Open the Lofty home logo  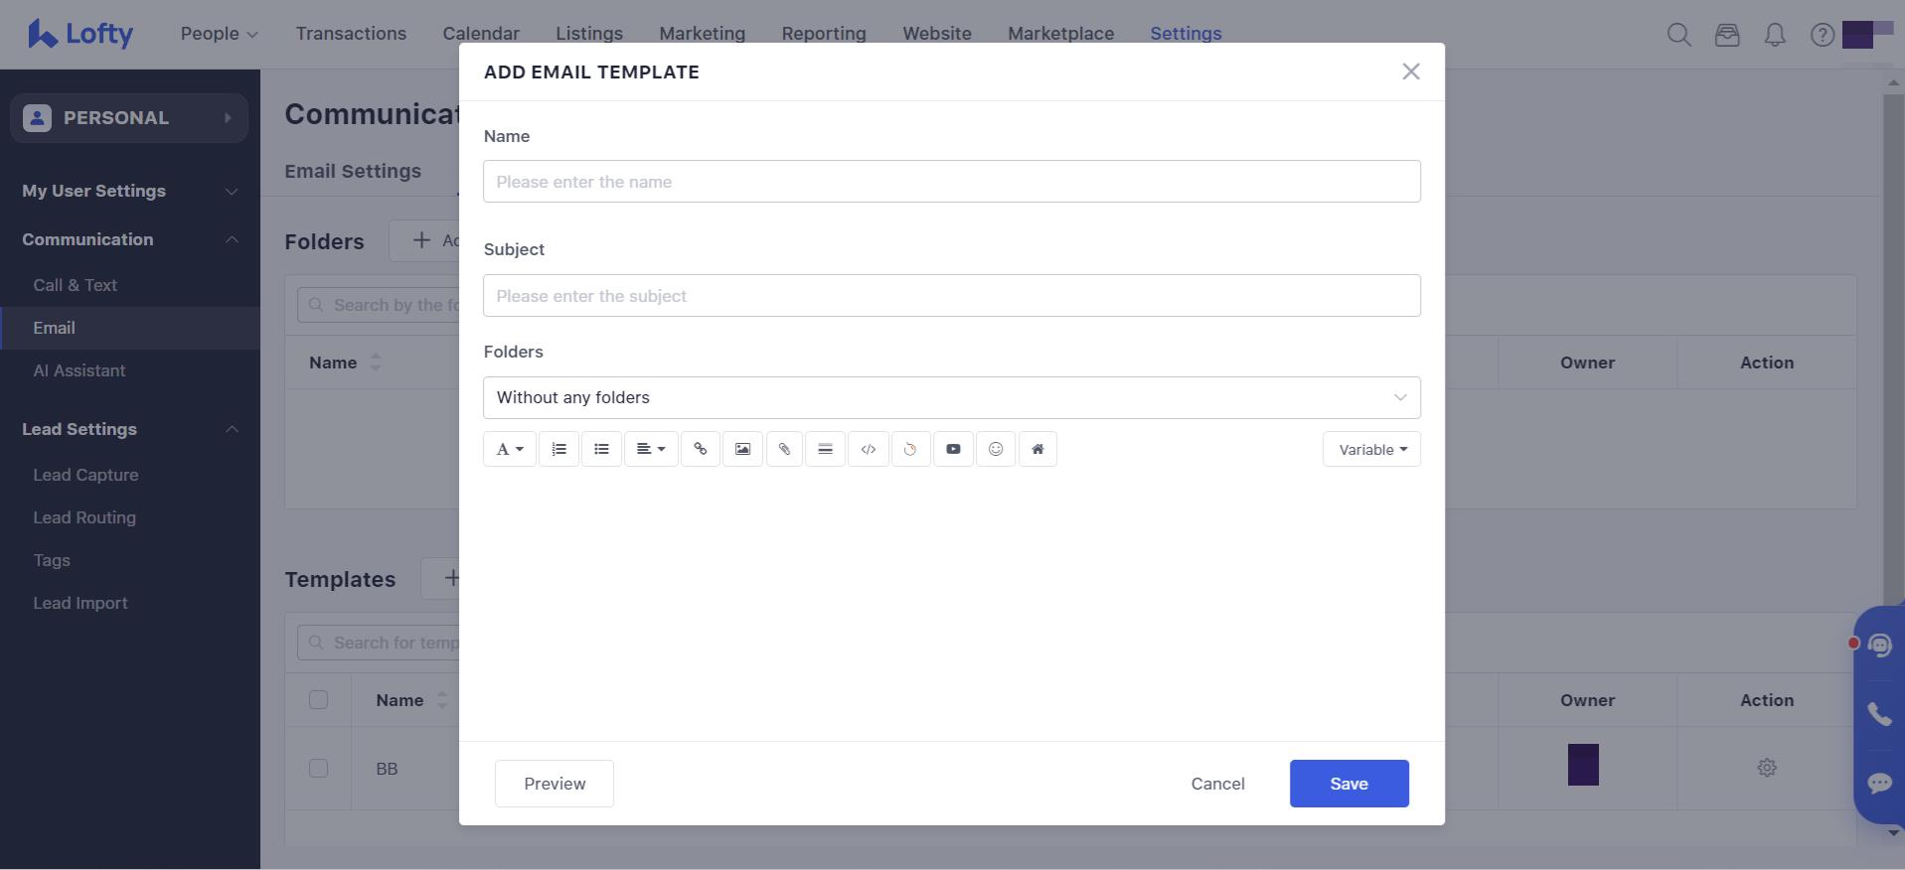tap(80, 34)
